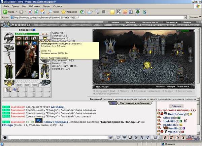This screenshot has height=146, width=202.
Task: Open the Форум link under the city map
Action: click(x=171, y=86)
